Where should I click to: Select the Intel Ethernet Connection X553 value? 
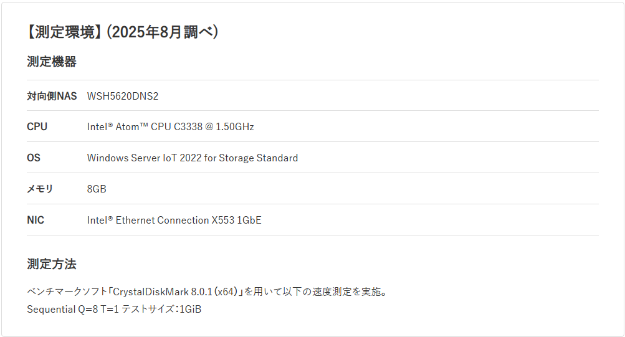[x=174, y=221]
